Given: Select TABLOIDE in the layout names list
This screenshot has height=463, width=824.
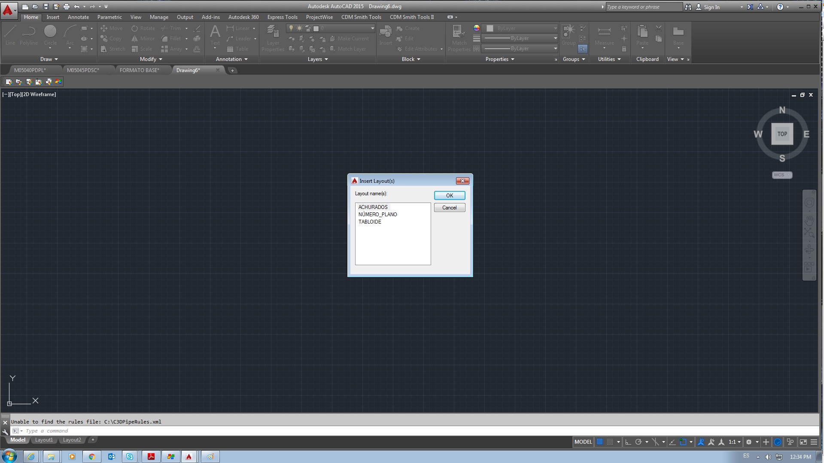Looking at the screenshot, I should point(370,222).
